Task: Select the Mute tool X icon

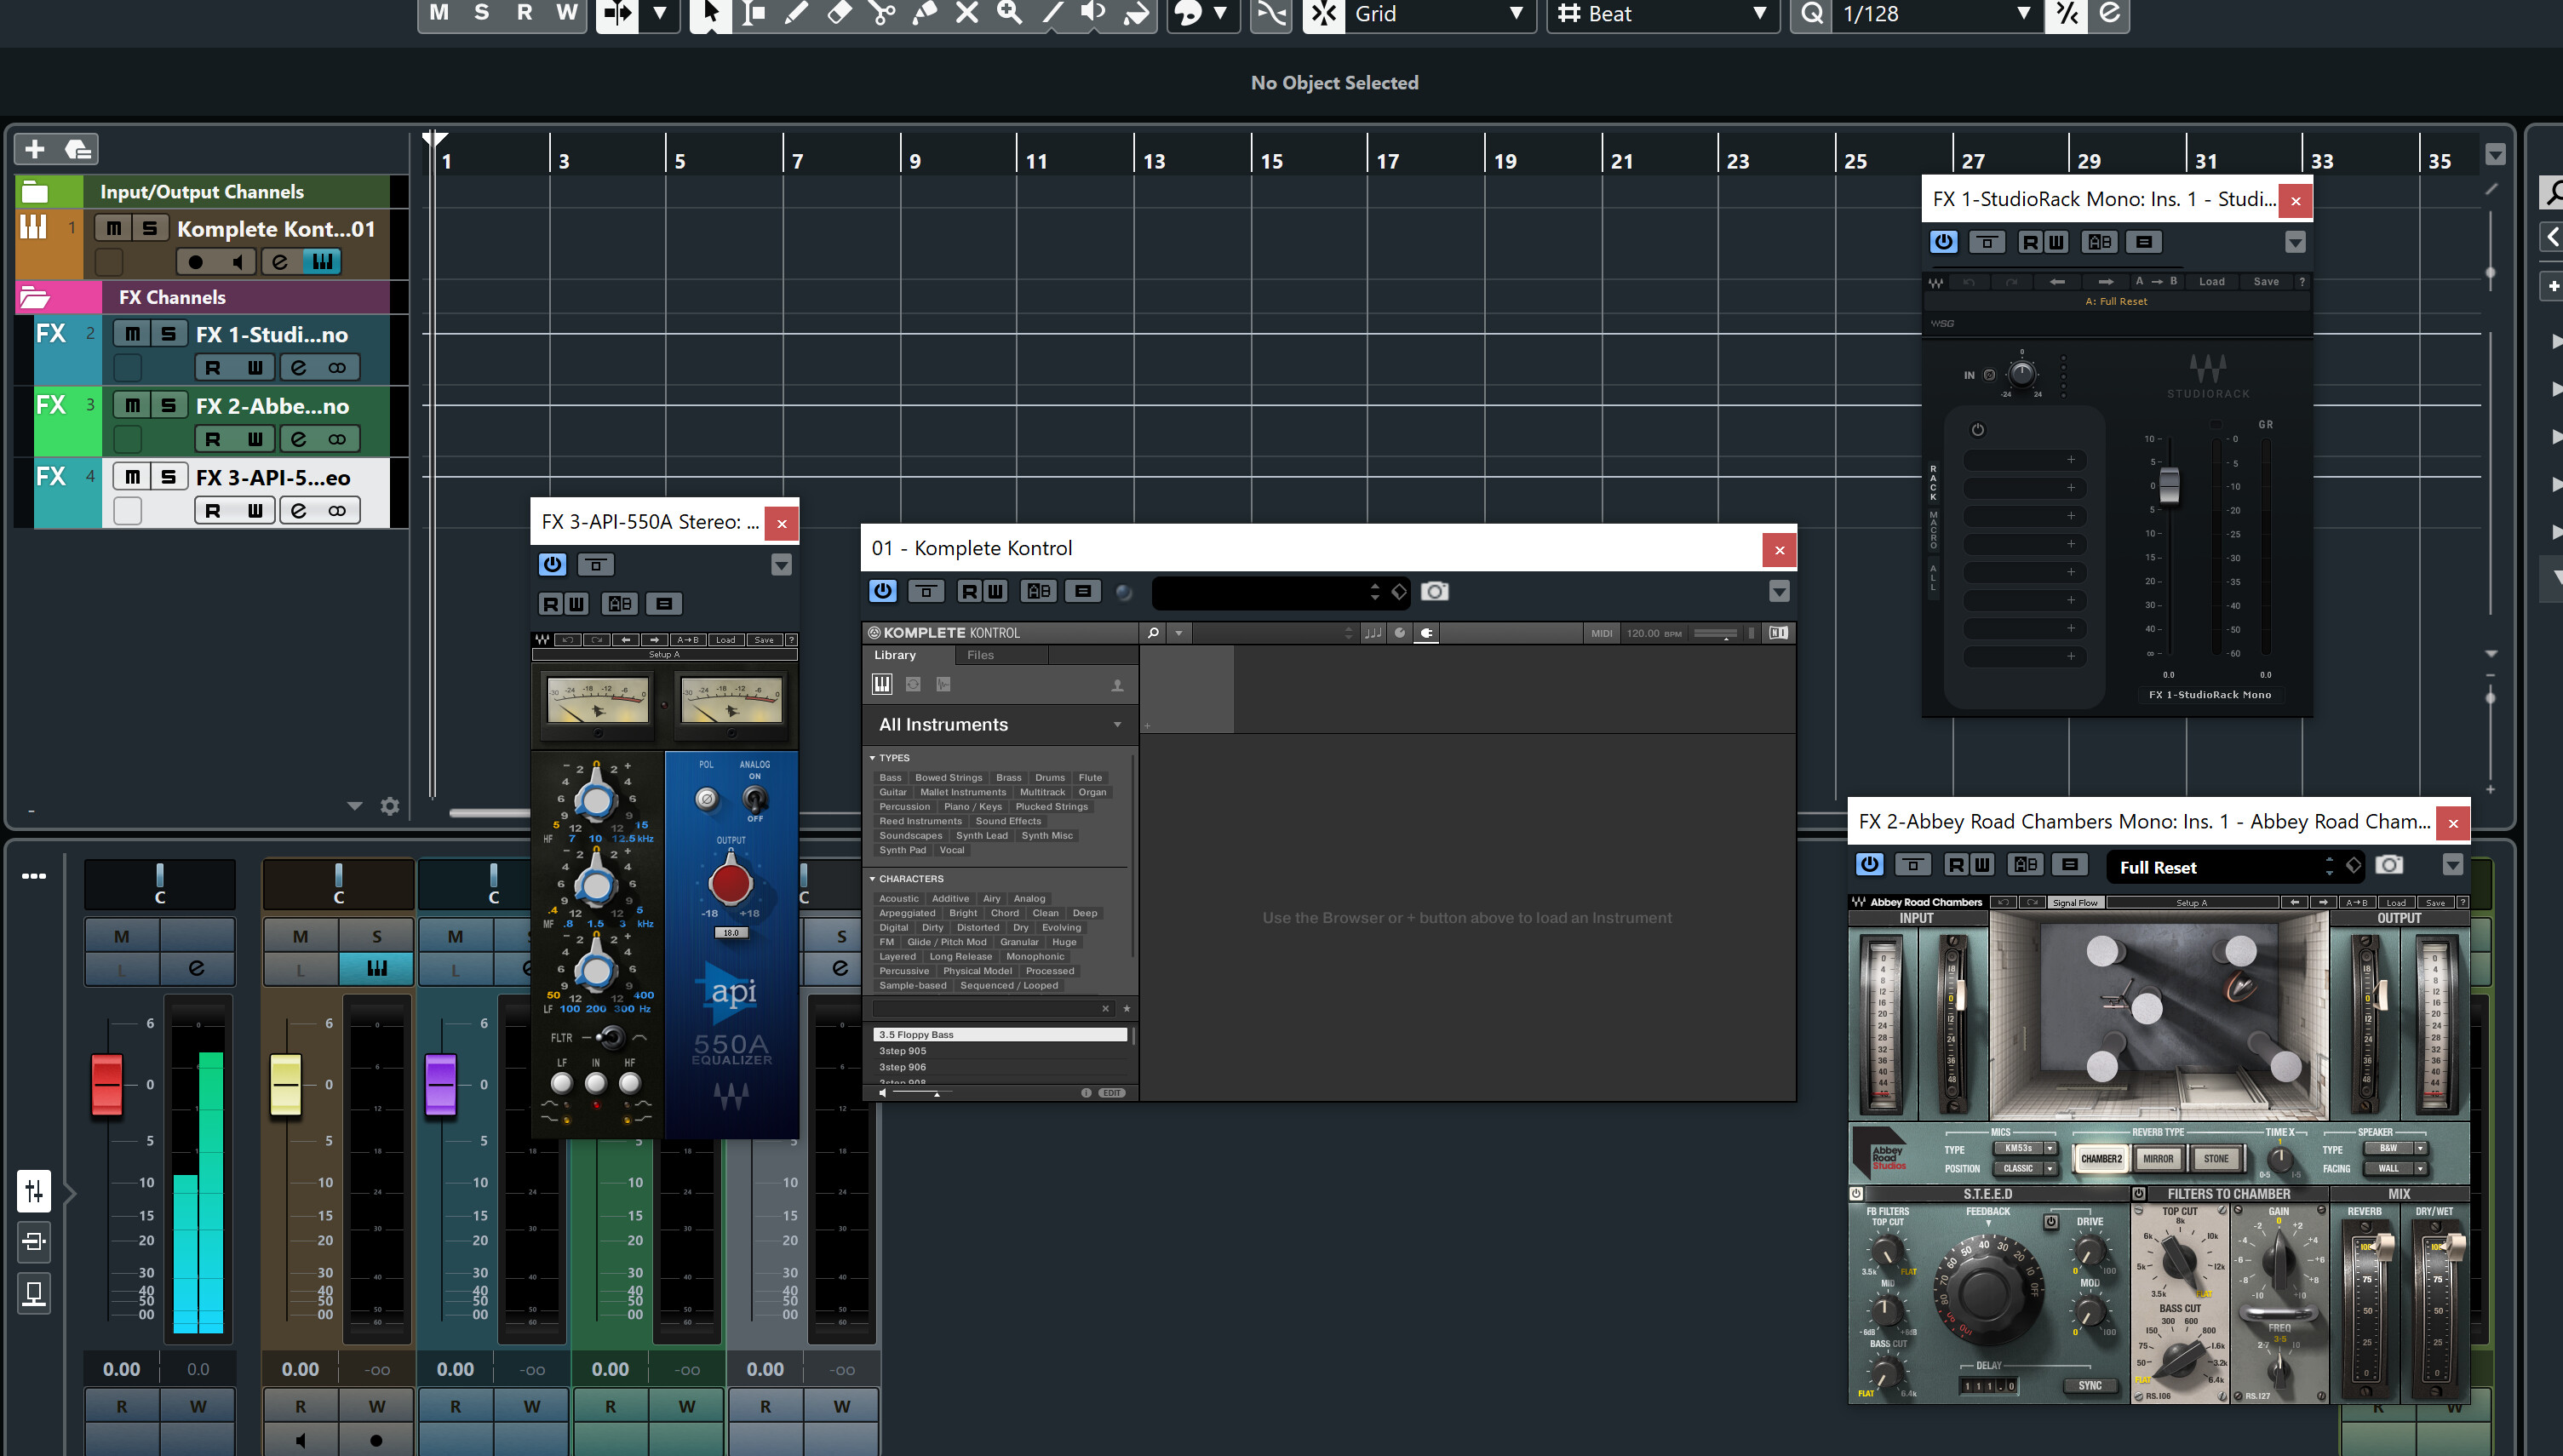Action: (966, 13)
